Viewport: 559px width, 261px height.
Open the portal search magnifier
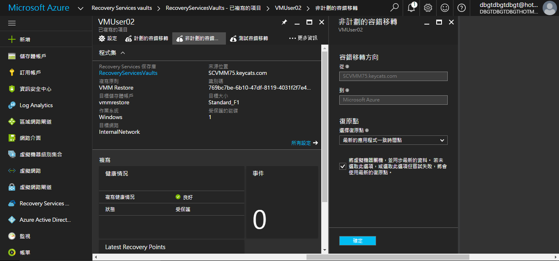pyautogui.click(x=394, y=8)
